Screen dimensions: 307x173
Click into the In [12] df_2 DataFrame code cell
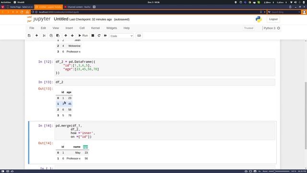click(x=165, y=67)
